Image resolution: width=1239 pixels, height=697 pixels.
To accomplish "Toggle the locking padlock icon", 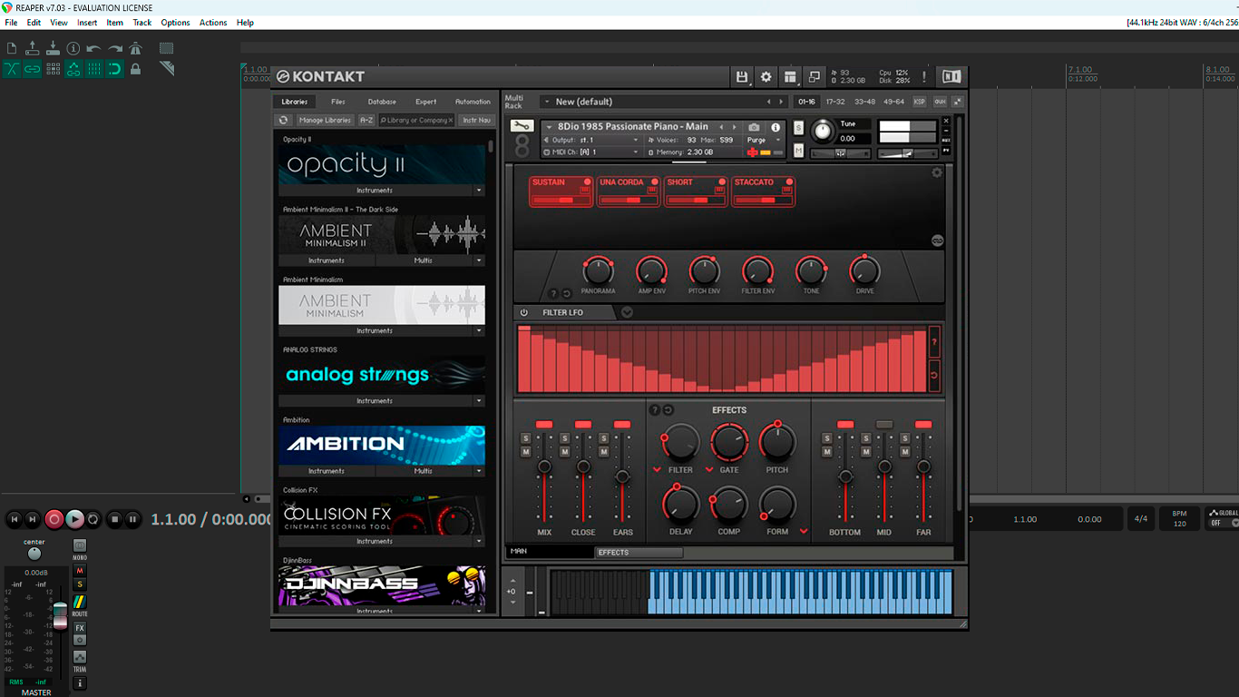I will (135, 69).
